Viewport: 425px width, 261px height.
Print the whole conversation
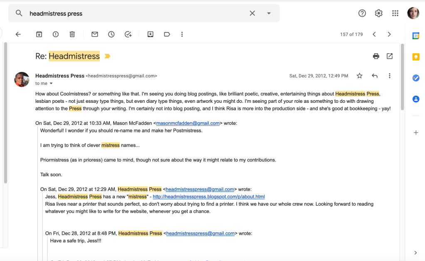click(x=376, y=56)
